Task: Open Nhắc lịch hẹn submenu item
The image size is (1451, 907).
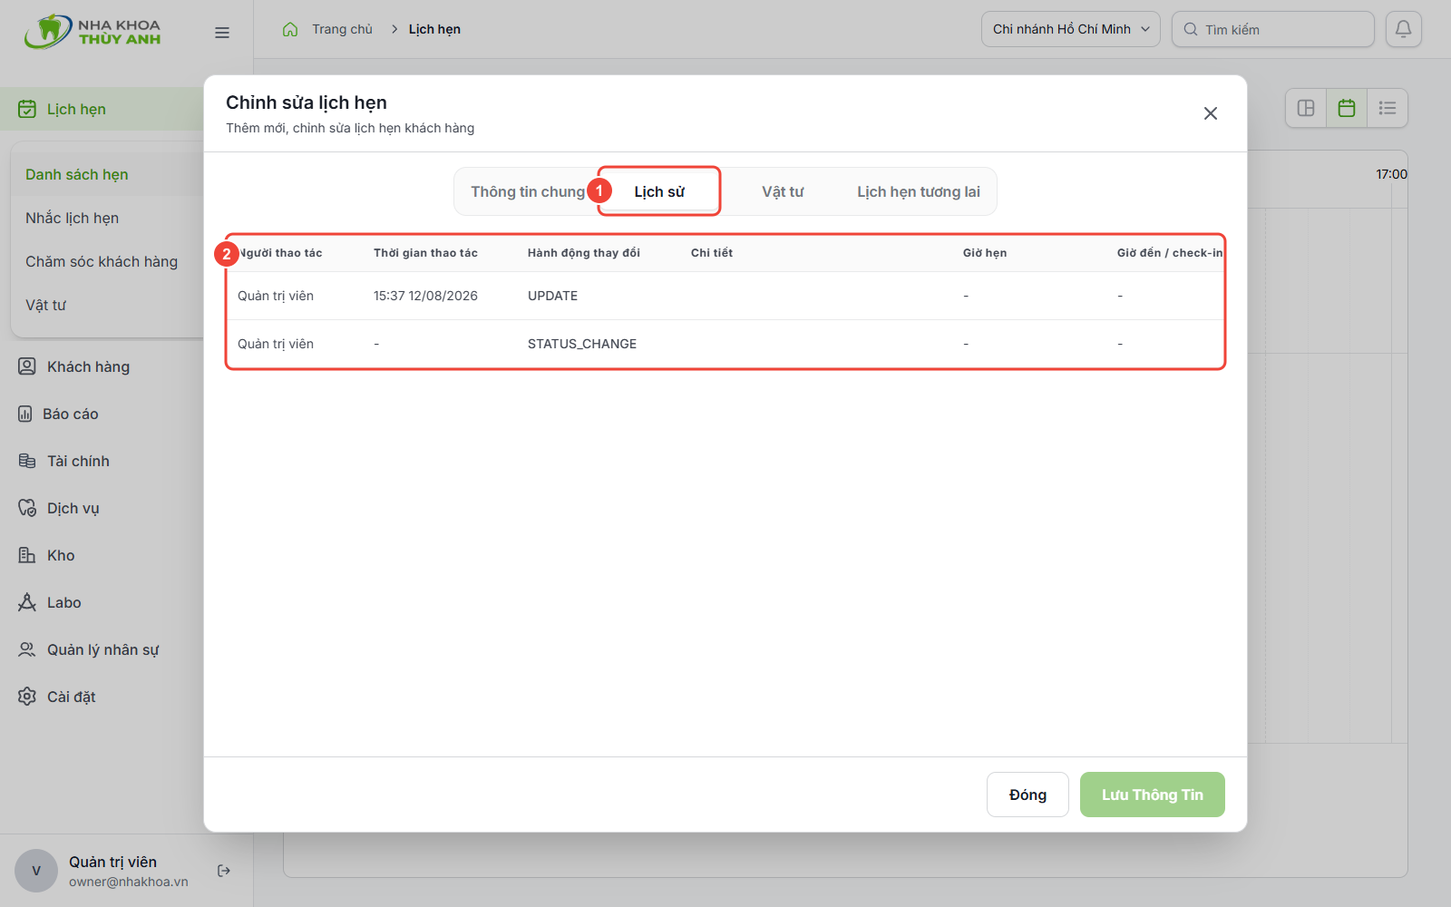Action: pyautogui.click(x=73, y=218)
